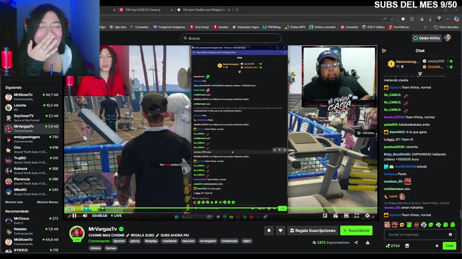The width and height of the screenshot is (462, 259).
Task: Open SoyOmarTV channel in sidebar
Action: point(31,118)
